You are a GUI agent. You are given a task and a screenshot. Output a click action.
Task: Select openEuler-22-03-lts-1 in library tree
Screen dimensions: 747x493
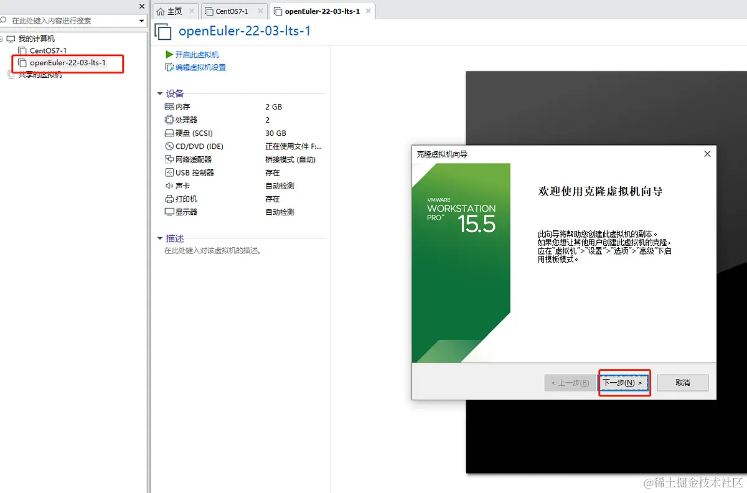point(68,63)
